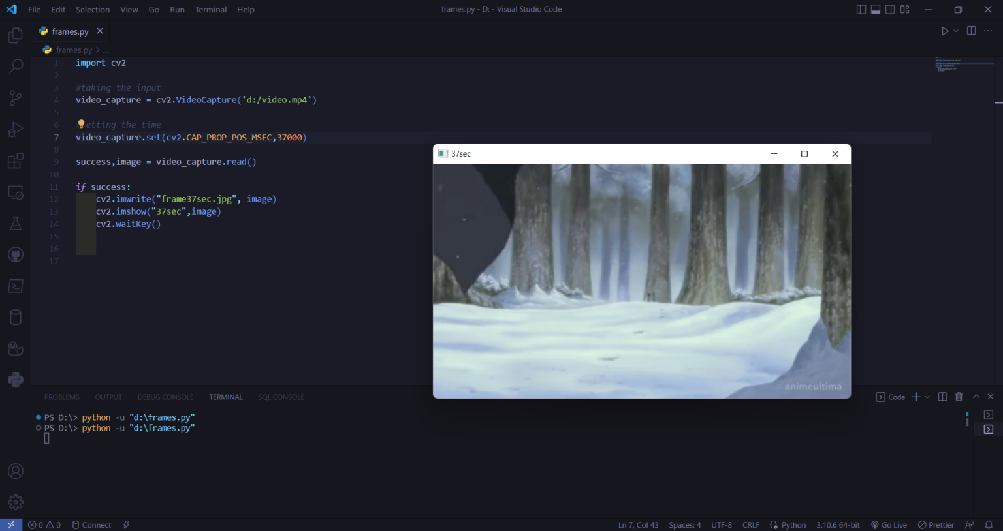Image resolution: width=1003 pixels, height=531 pixels.
Task: Toggle the bottom panel layout button
Action: [876, 9]
